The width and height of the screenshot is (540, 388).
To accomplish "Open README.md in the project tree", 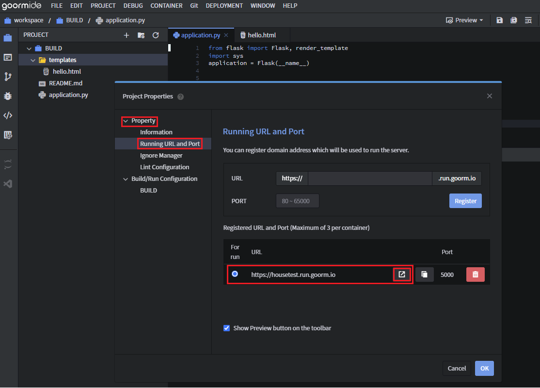I will (65, 83).
